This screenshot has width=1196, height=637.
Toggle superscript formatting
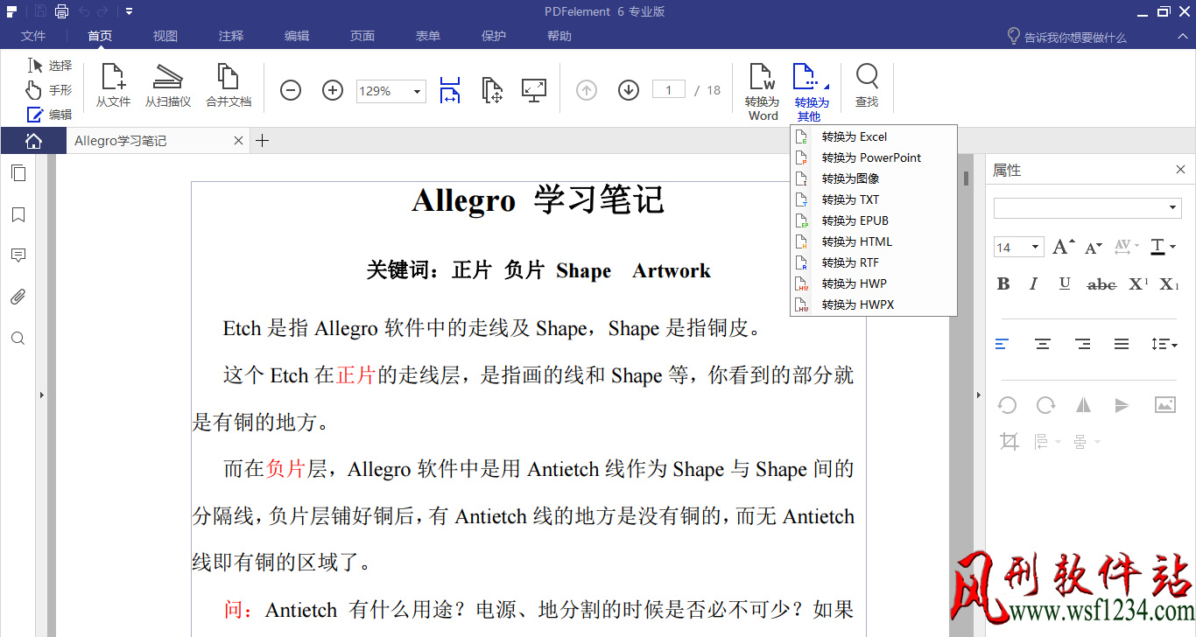pos(1138,283)
